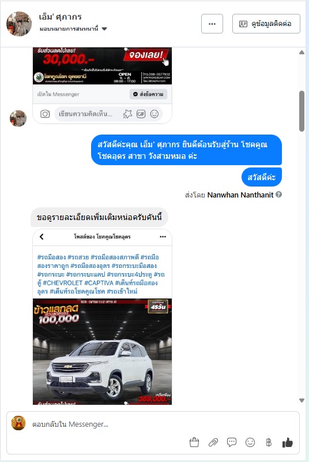Click the camera icon in comment box

pos(45,114)
